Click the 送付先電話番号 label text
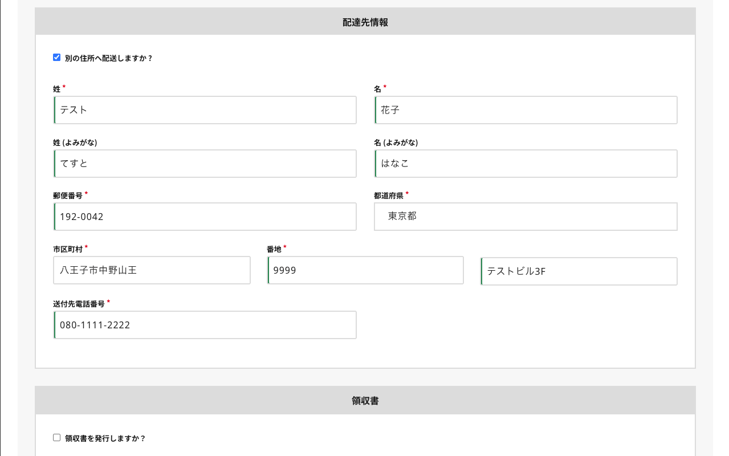Viewport: 729px width, 456px height. coord(79,304)
